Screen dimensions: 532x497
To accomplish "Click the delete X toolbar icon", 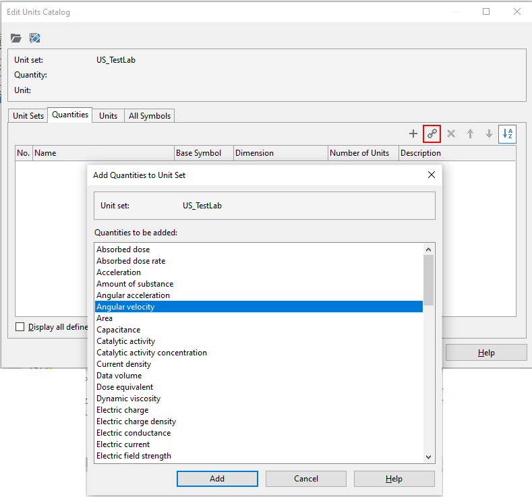I will tap(451, 134).
